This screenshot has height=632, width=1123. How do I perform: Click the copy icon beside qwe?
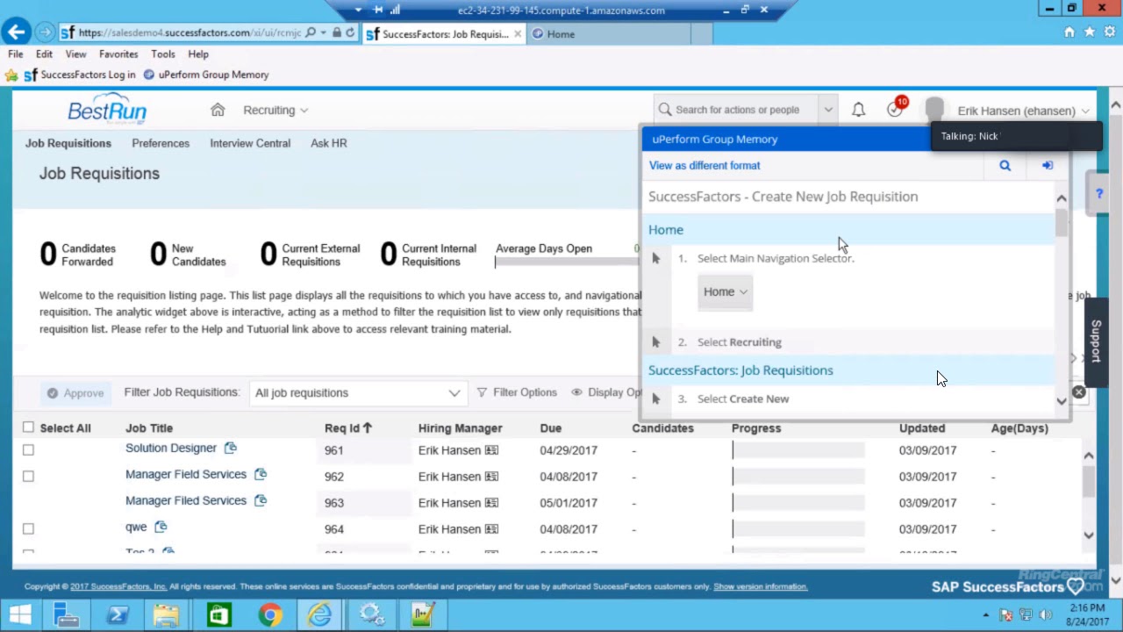(x=161, y=527)
